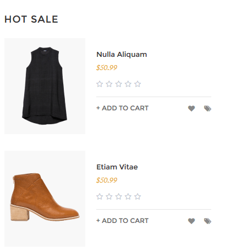Rate Nulla Aliquam one star
Viewport: 225px width, 250px height.
click(x=100, y=84)
